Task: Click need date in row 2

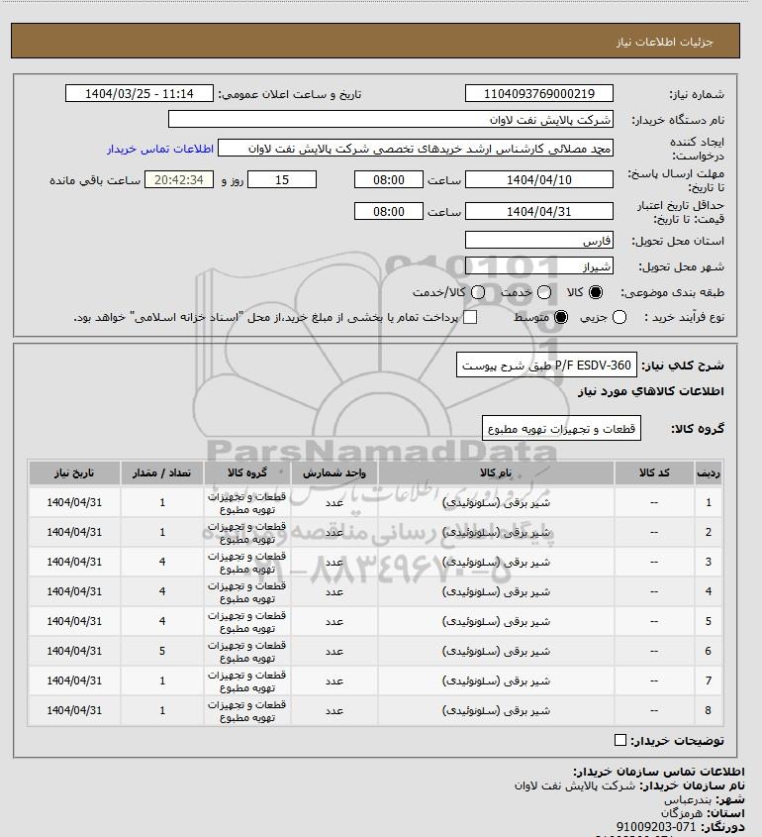Action: [x=74, y=532]
